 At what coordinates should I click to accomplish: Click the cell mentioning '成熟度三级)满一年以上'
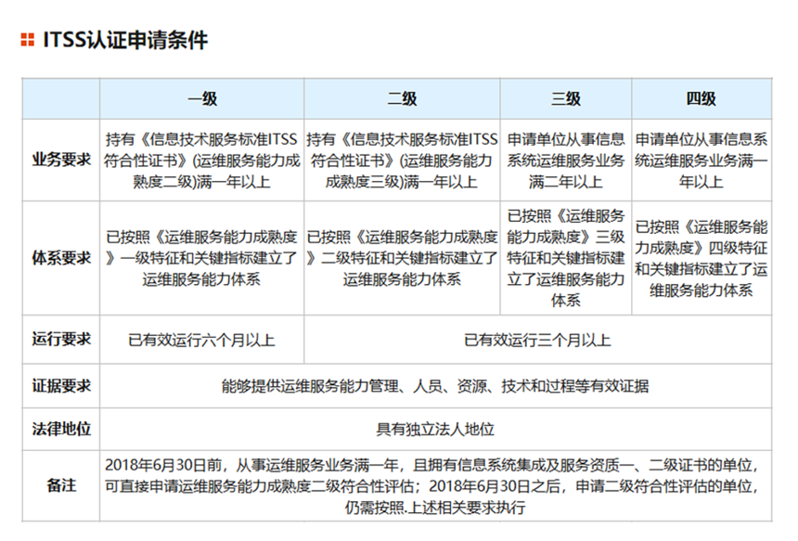click(402, 161)
